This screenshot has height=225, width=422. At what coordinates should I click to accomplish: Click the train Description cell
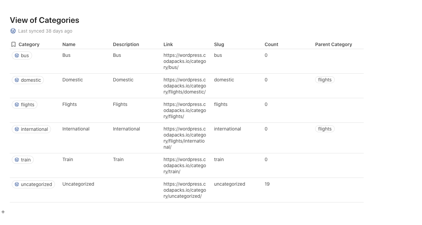pos(118,159)
